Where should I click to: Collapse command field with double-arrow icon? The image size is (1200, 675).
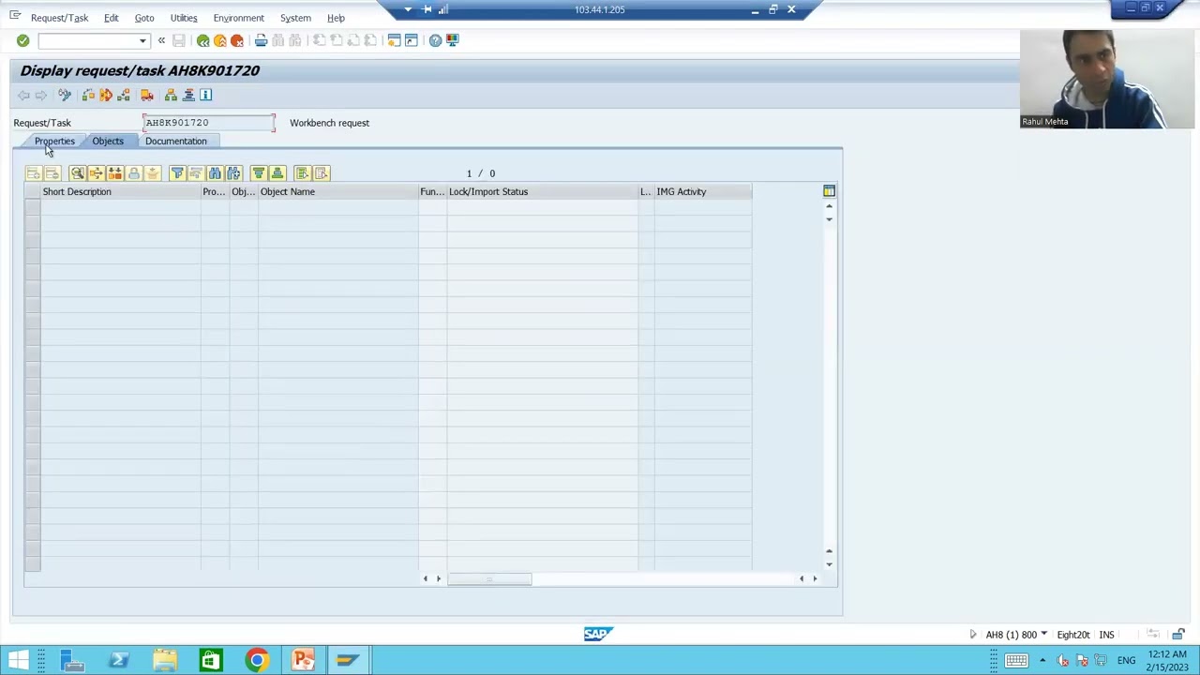click(161, 40)
